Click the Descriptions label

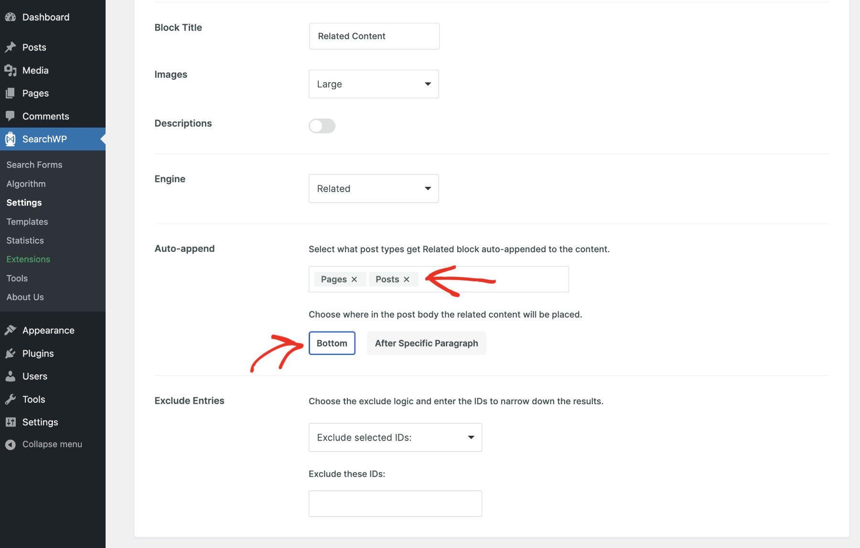point(183,123)
